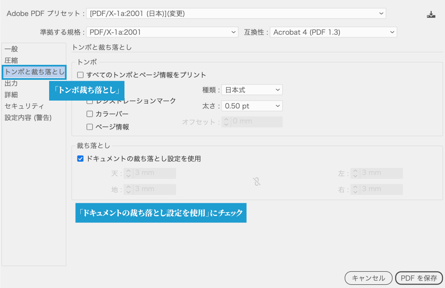Enable the ページ情報 checkbox
The height and width of the screenshot is (288, 445).
89,127
